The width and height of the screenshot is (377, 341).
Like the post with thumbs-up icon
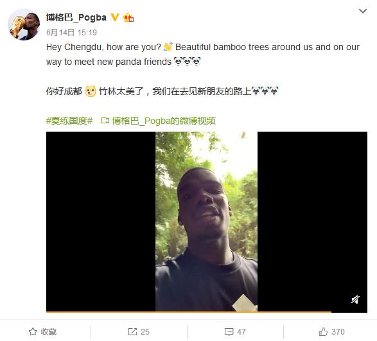(323, 331)
